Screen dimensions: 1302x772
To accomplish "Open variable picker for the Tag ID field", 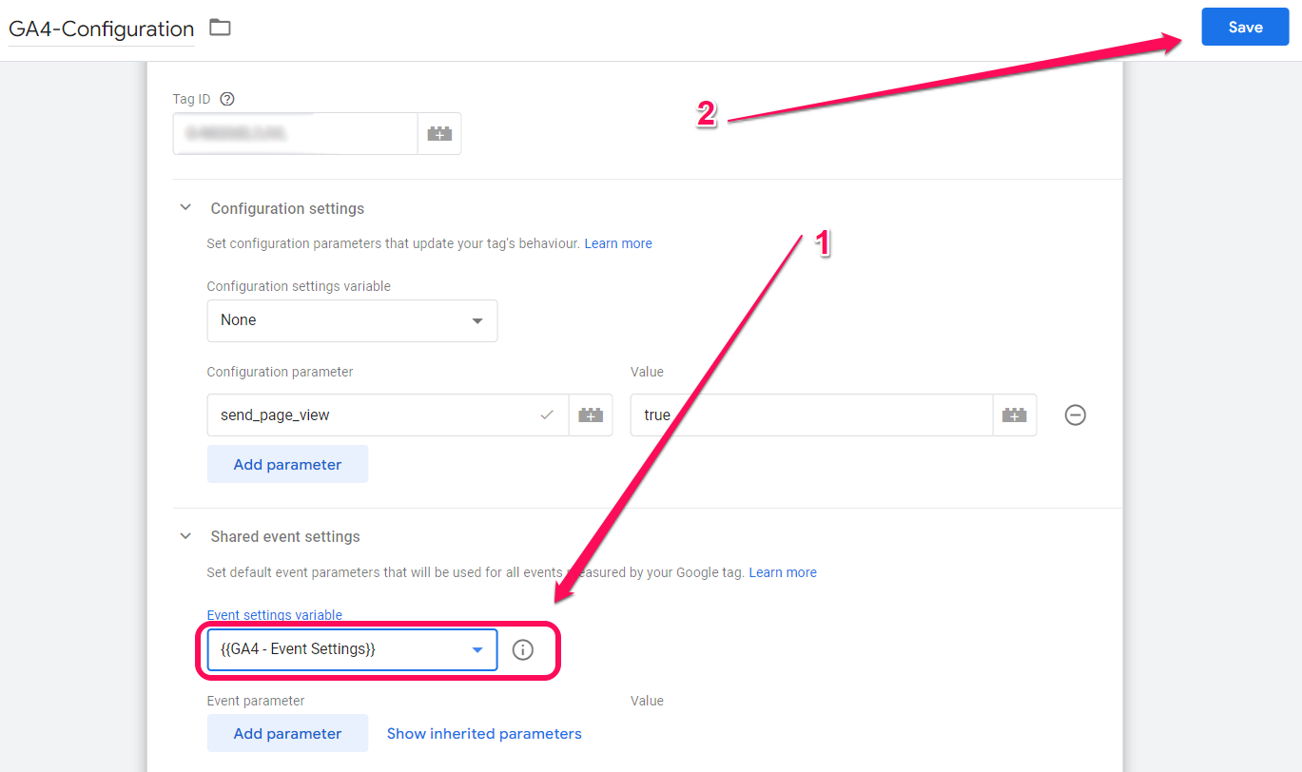I will pyautogui.click(x=439, y=134).
